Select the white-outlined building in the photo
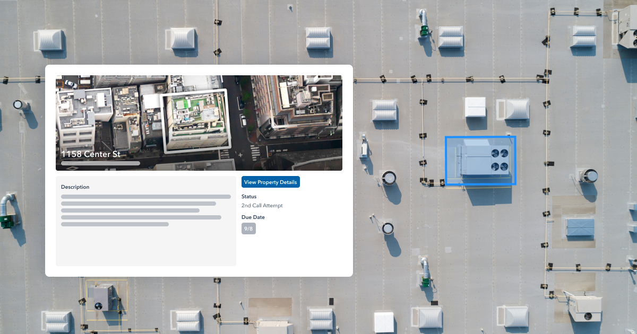Screen dimensions: 637x334 point(196,121)
